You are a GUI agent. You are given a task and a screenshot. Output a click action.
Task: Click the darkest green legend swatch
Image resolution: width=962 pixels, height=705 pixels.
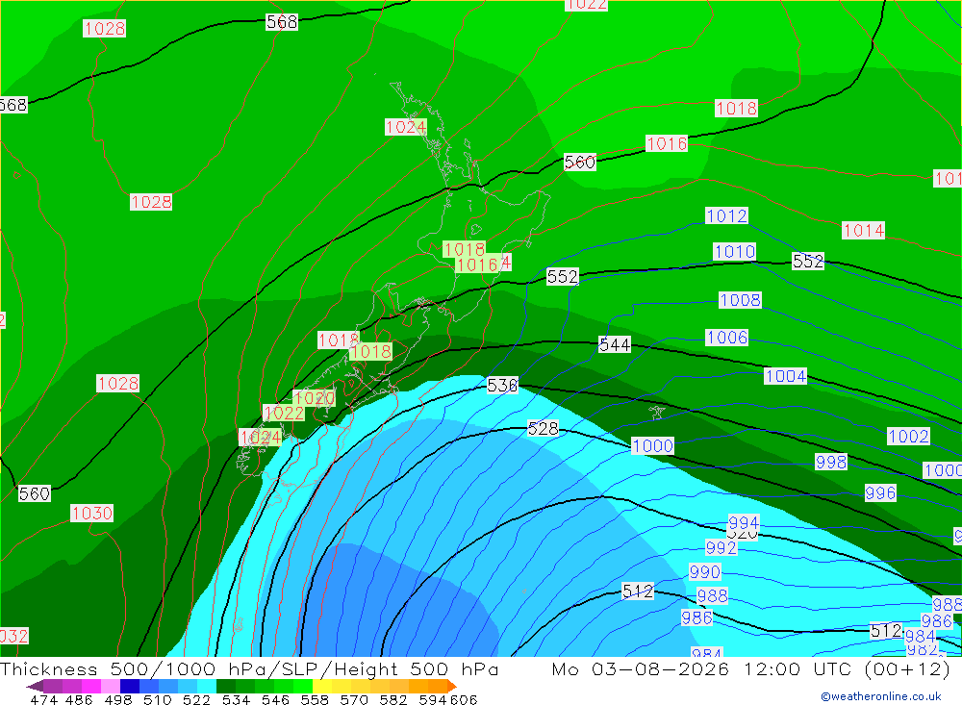tap(226, 686)
